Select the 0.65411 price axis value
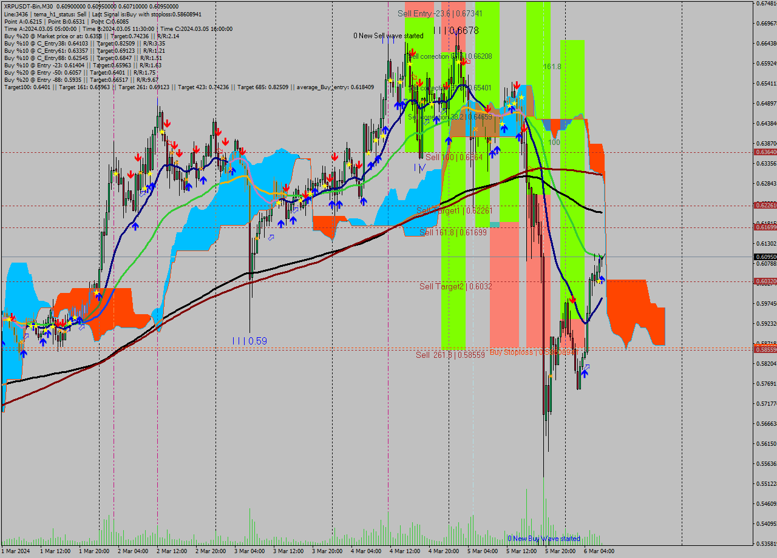This screenshot has height=558, width=777. (766, 83)
